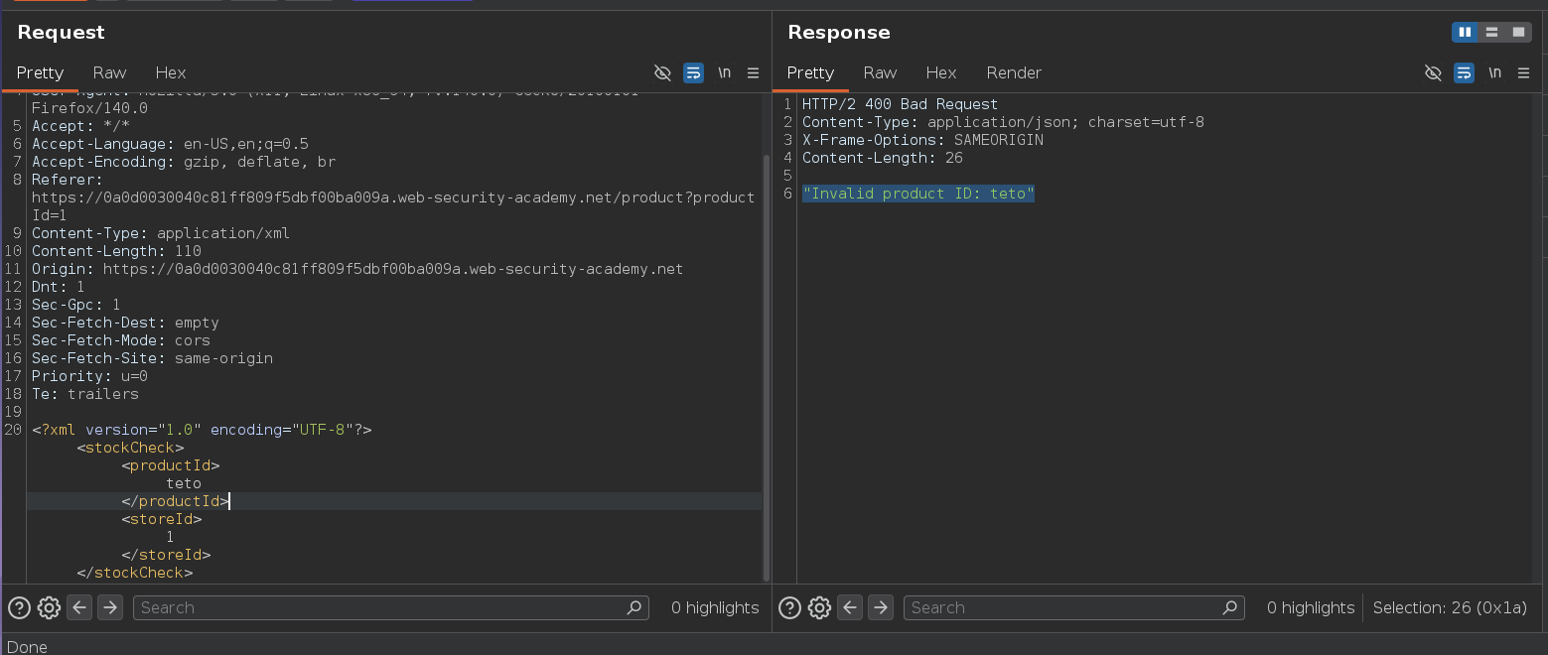Screen dimensions: 1548x655
Task: Click Request '0 highlights' label
Action: click(x=715, y=607)
